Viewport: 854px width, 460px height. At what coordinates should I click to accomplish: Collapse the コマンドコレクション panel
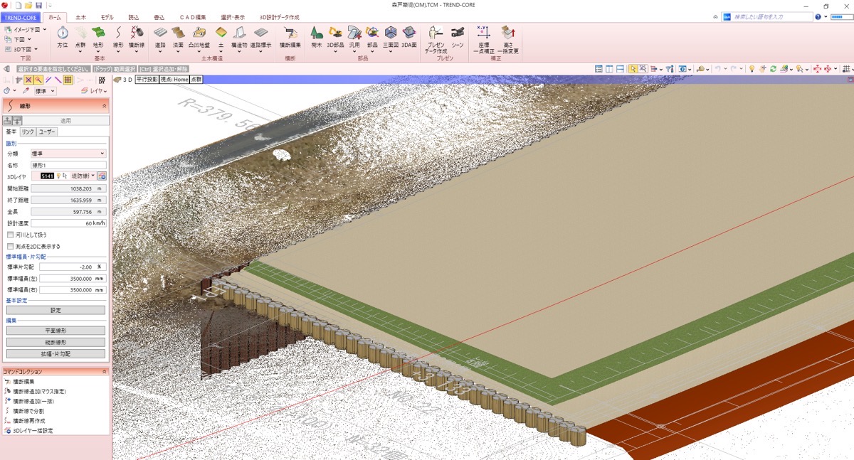point(105,372)
